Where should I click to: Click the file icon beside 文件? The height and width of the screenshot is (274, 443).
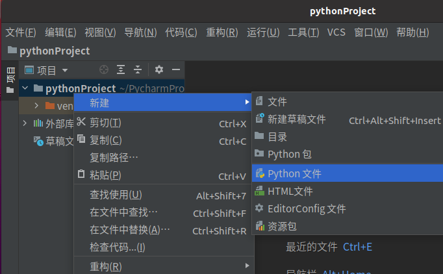click(x=259, y=101)
